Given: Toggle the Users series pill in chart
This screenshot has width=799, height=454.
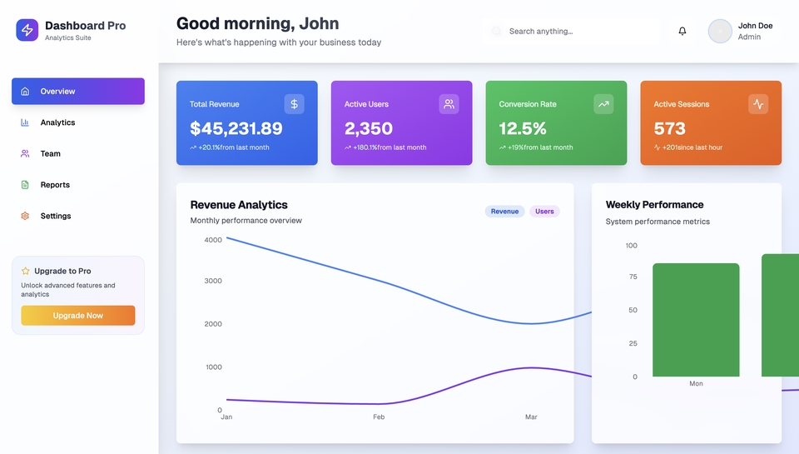Looking at the screenshot, I should point(544,212).
